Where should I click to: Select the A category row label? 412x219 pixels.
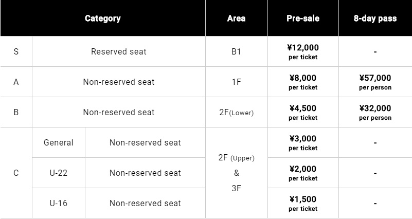tap(16, 82)
